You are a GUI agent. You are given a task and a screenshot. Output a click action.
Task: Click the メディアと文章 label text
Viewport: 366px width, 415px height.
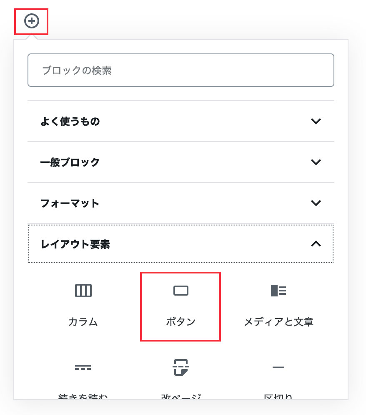[x=278, y=321]
